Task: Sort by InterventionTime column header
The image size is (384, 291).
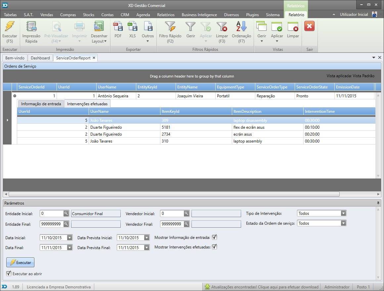Action: point(339,112)
